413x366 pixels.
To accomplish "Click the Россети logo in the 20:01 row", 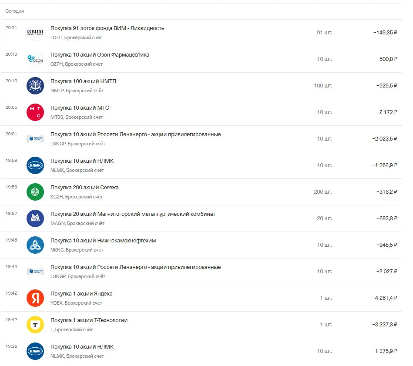I will 35,139.
